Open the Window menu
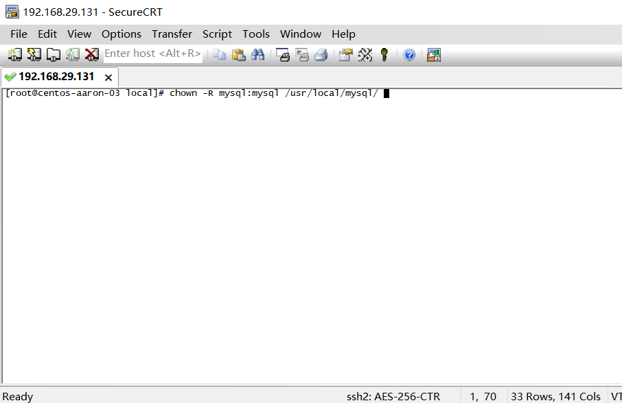 point(301,34)
